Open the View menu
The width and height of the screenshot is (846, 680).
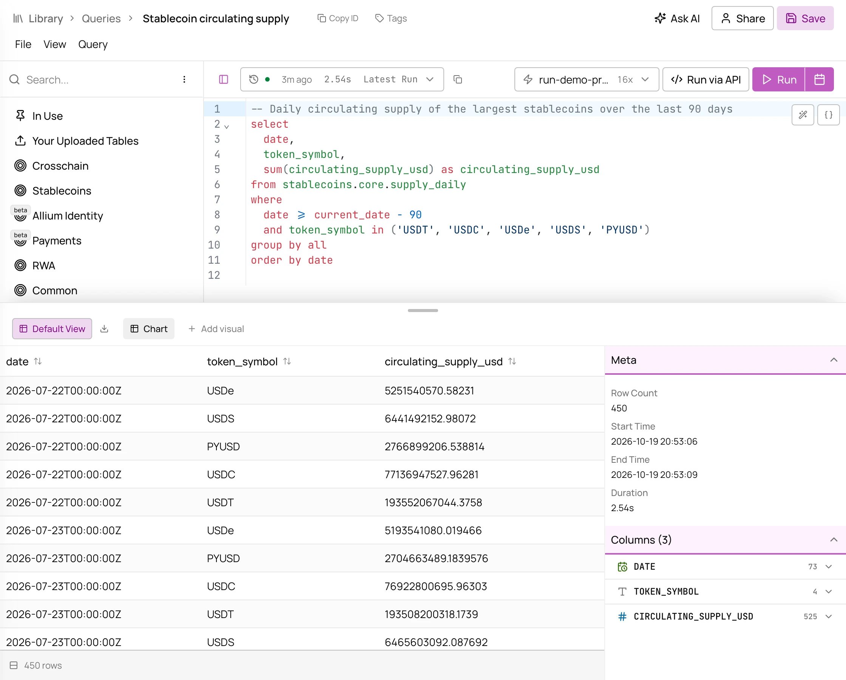point(54,44)
